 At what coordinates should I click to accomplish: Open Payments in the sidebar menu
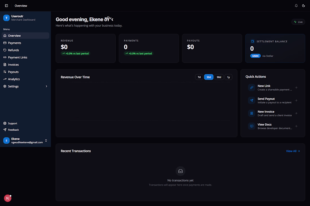[x=25, y=43]
